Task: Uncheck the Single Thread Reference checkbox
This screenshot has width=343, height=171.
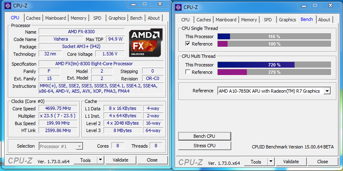Action: point(188,44)
